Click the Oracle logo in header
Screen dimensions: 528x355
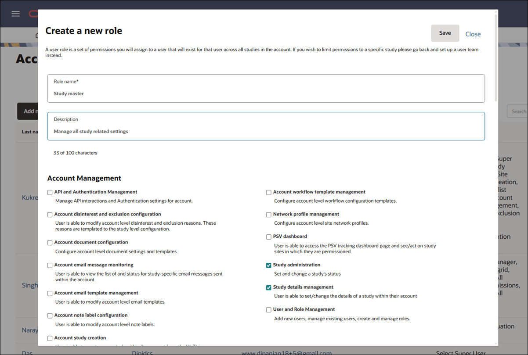point(34,14)
